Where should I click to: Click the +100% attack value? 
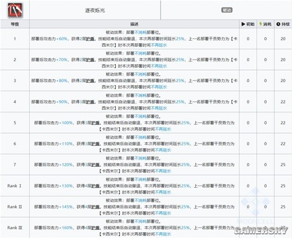(66, 123)
